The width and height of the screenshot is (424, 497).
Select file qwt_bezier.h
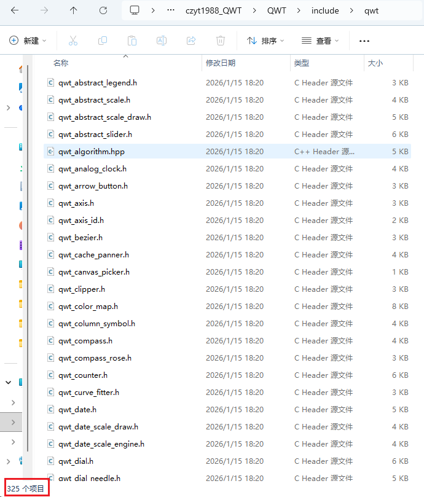(227, 237)
